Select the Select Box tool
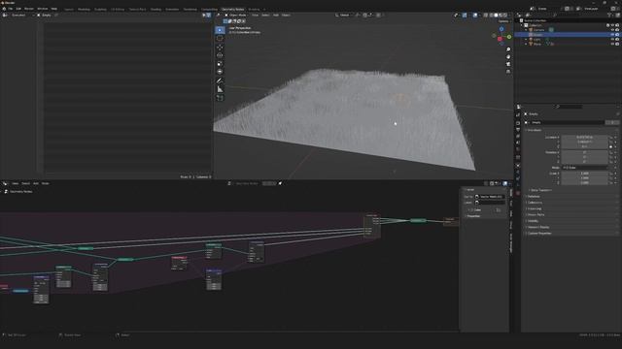 point(220,30)
